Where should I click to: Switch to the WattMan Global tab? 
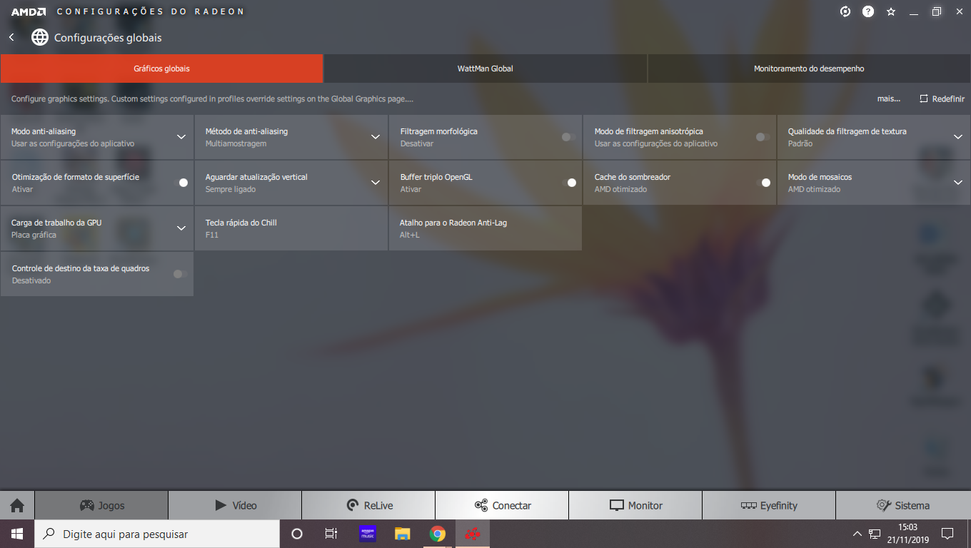coord(485,68)
